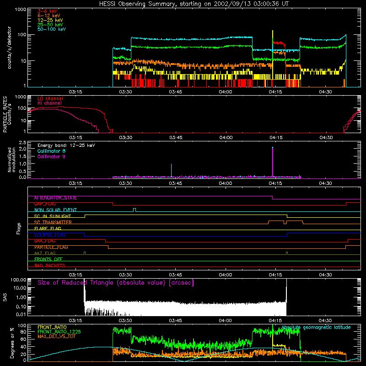Click the tall modulation spike near 04:15
Screen dimensions: 366x366
273,162
